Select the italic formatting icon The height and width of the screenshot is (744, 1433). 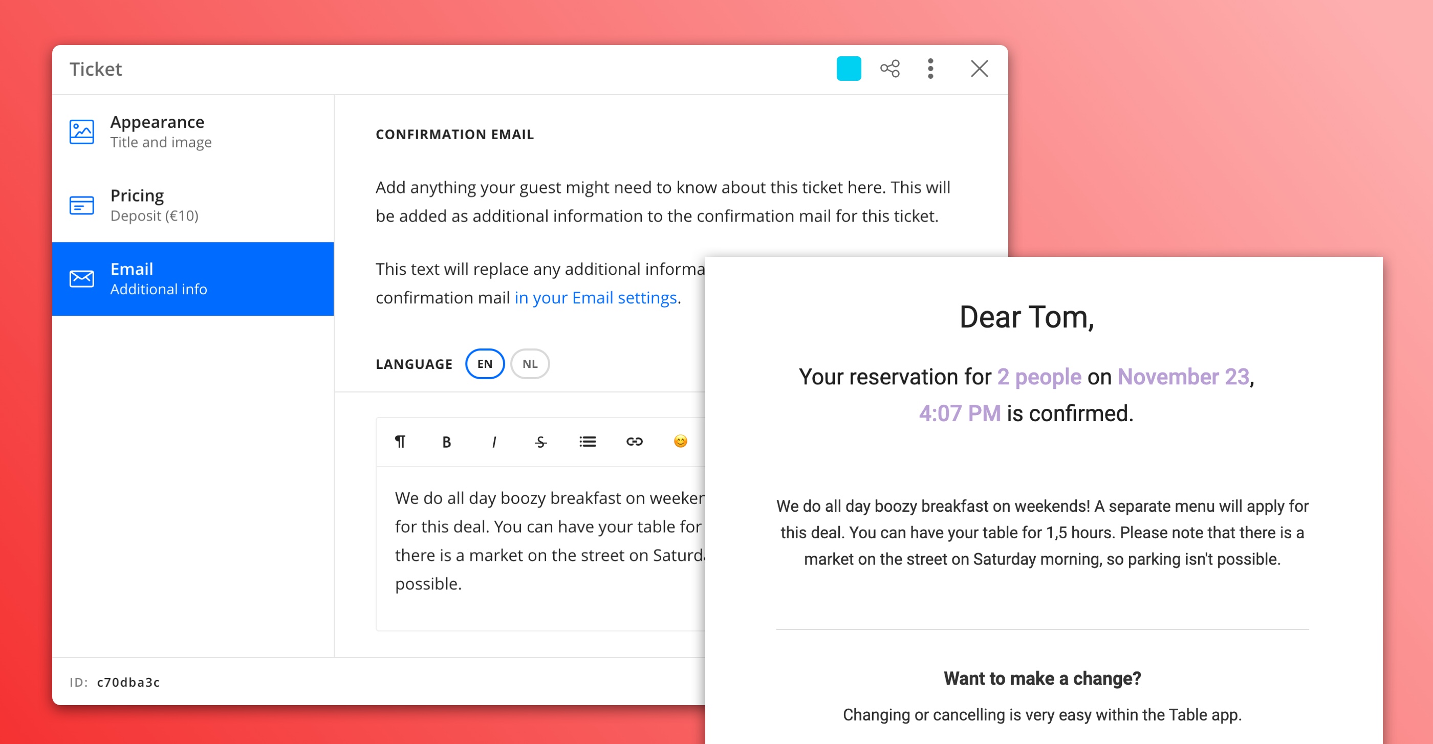494,440
